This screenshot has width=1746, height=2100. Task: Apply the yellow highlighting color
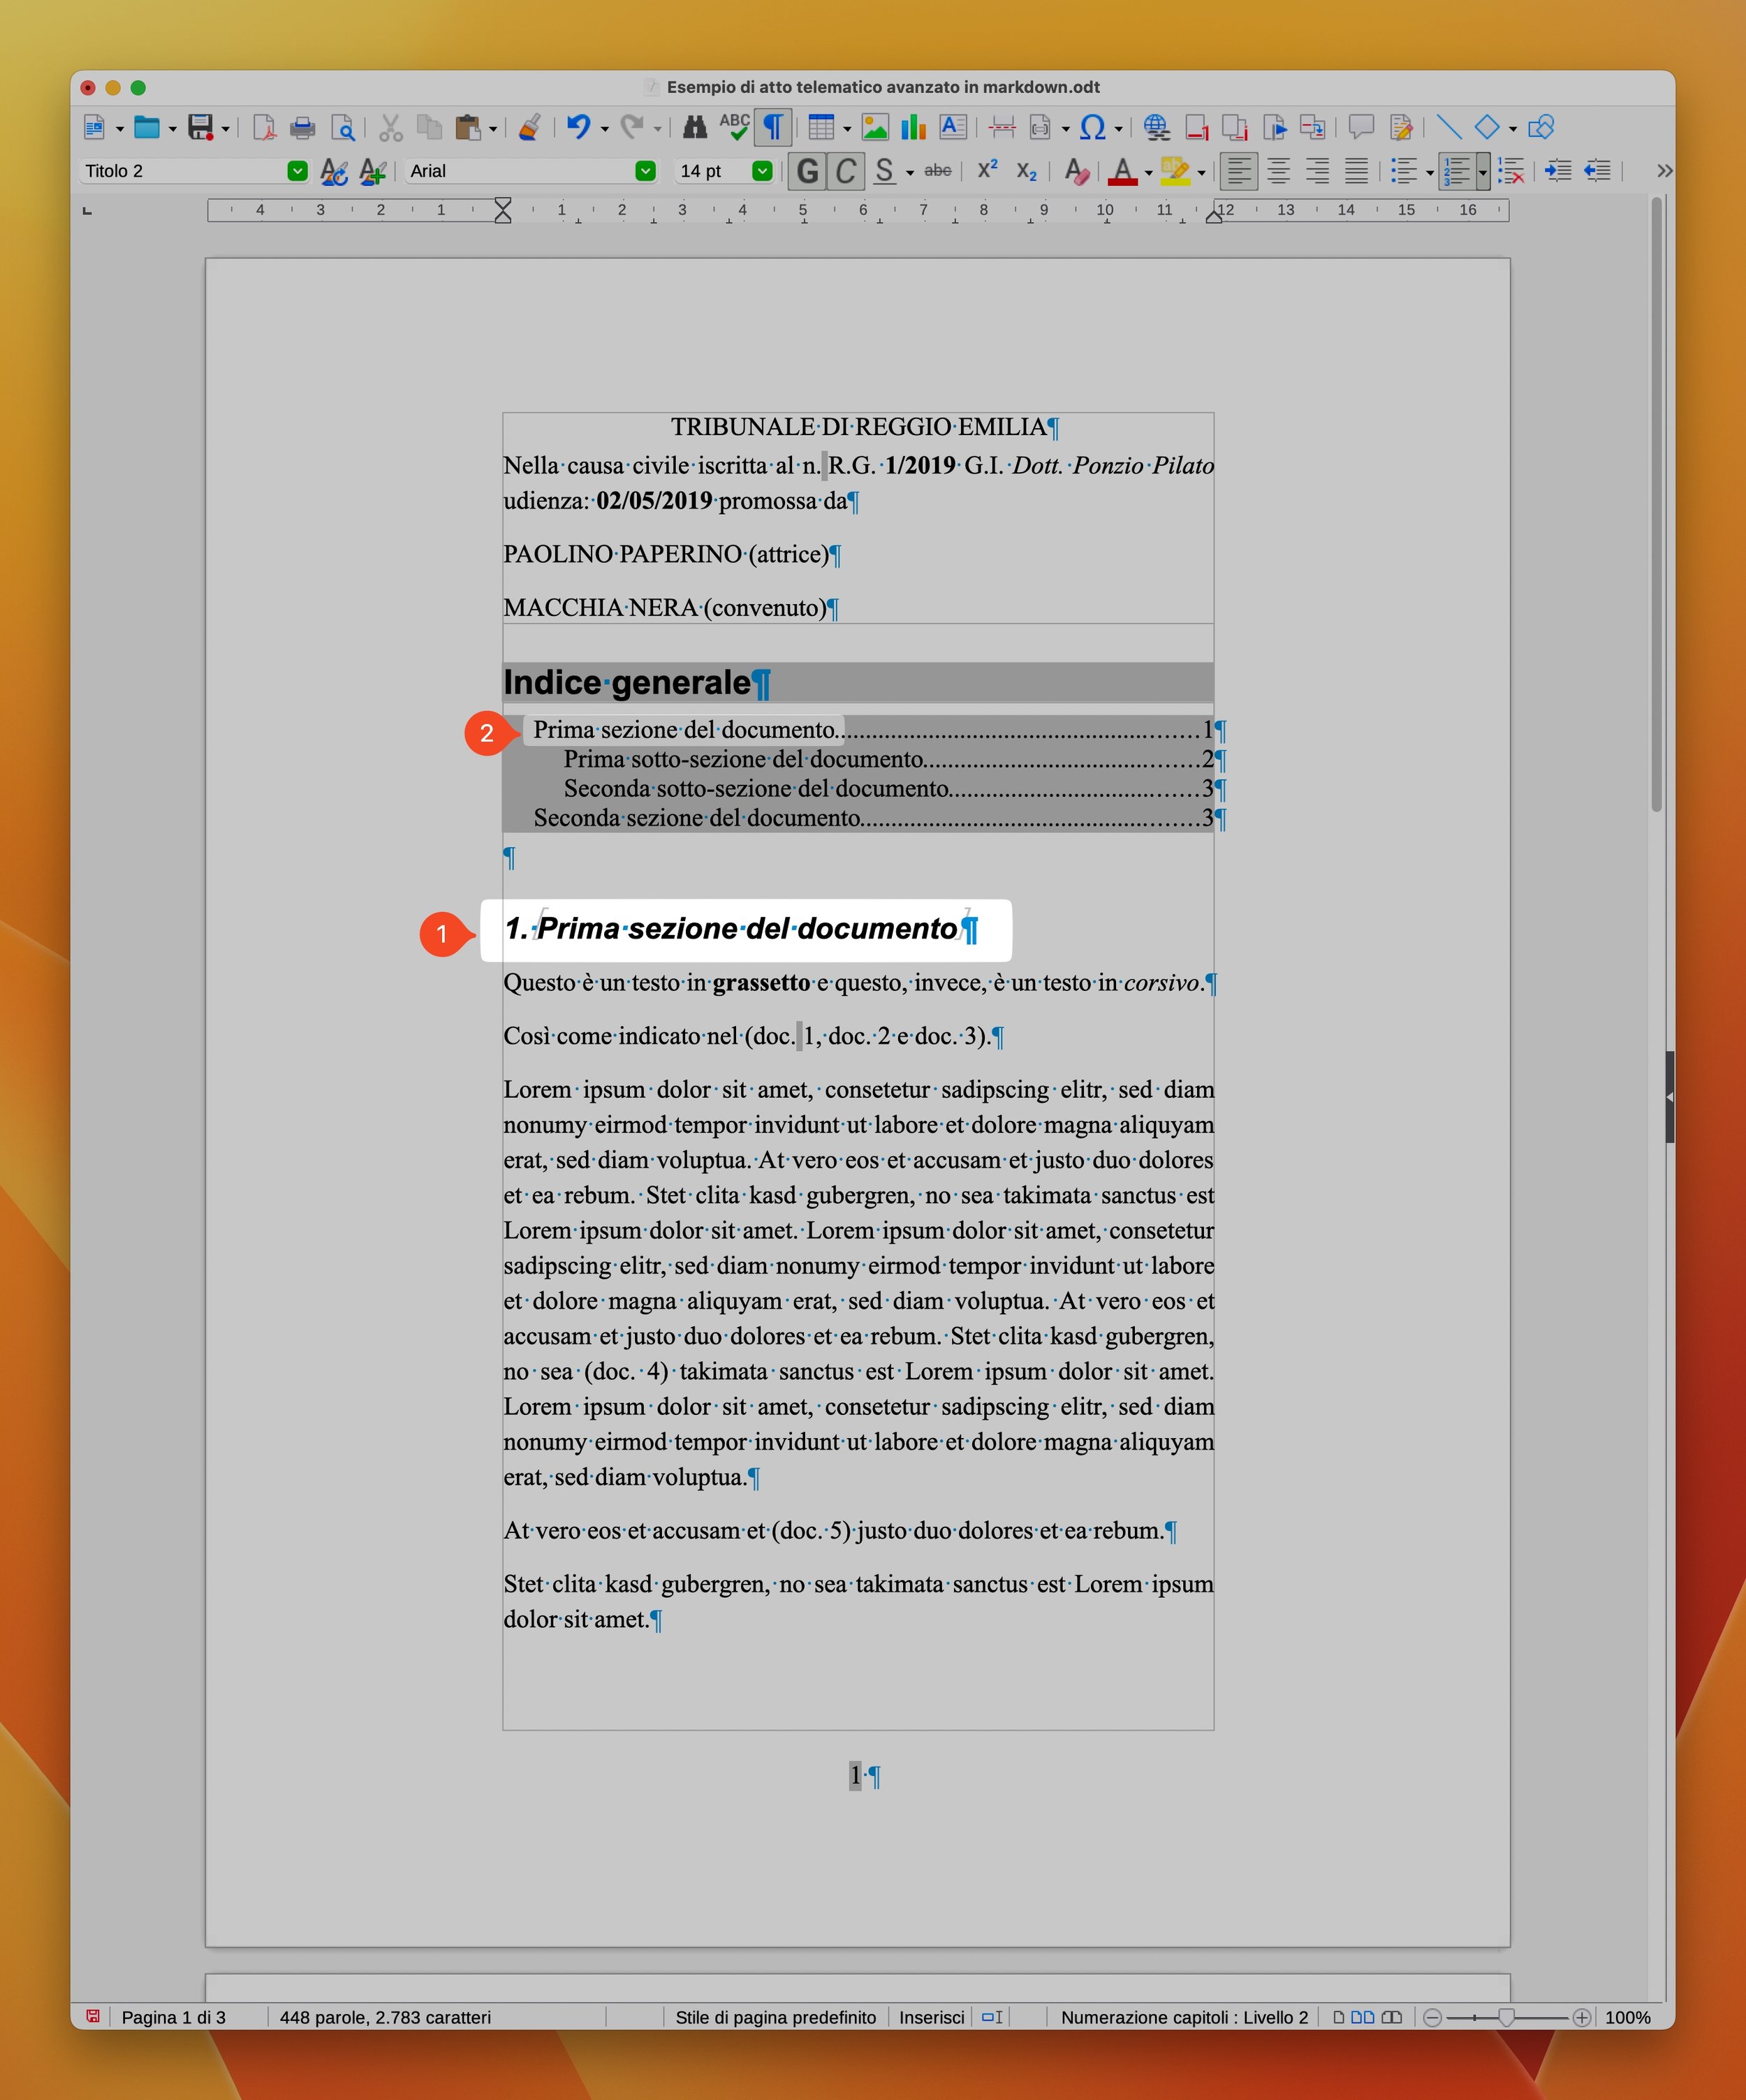point(1175,171)
